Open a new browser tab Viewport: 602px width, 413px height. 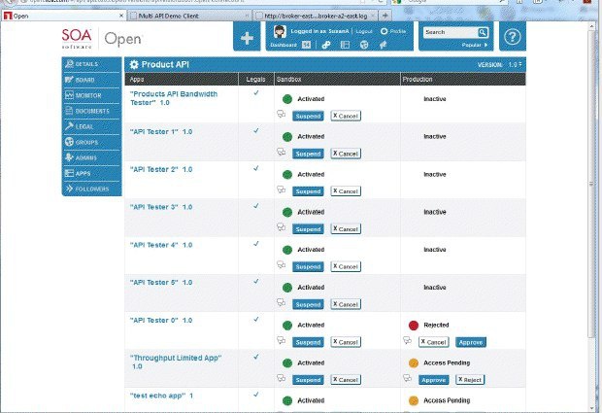(385, 16)
